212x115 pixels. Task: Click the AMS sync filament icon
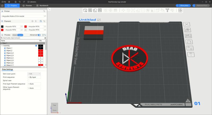point(41,21)
